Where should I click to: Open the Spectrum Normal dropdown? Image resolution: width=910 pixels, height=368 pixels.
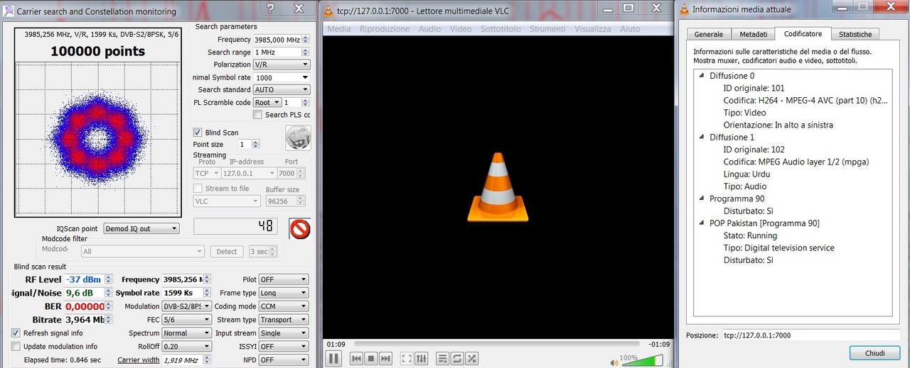pyautogui.click(x=186, y=333)
